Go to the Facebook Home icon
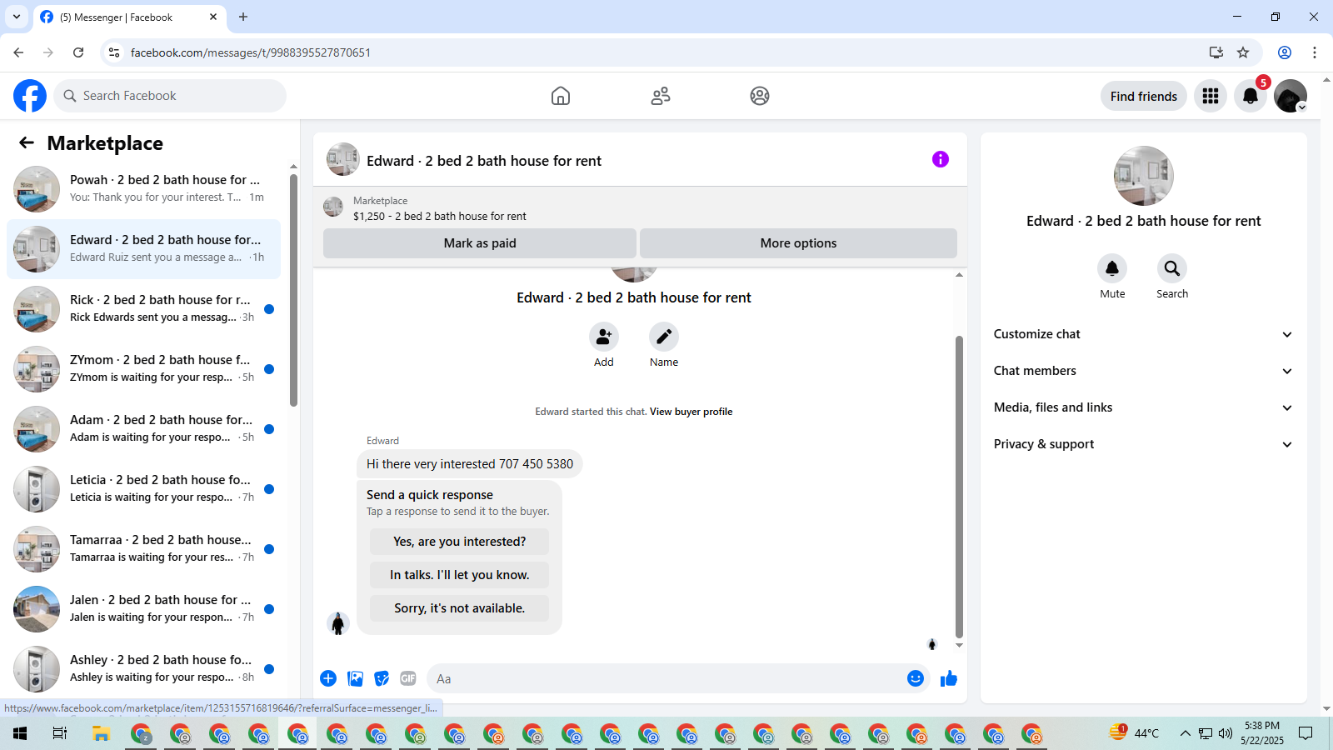 pos(561,96)
